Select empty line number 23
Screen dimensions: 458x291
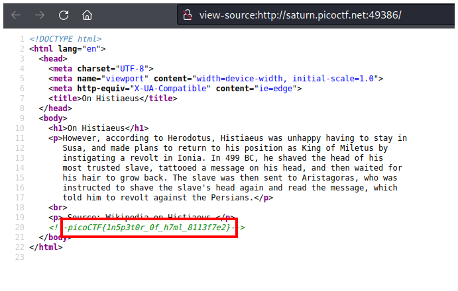point(20,257)
